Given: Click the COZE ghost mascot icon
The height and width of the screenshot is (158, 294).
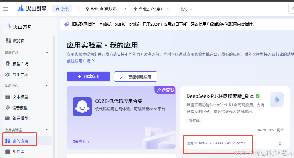Looking at the screenshot, I should 82,107.
